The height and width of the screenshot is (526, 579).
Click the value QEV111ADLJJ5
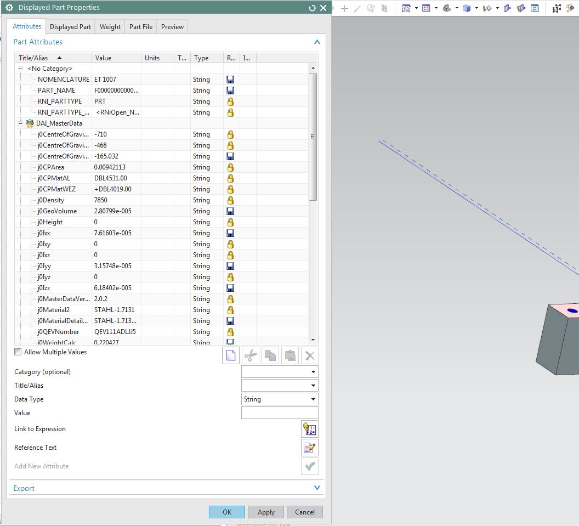115,332
